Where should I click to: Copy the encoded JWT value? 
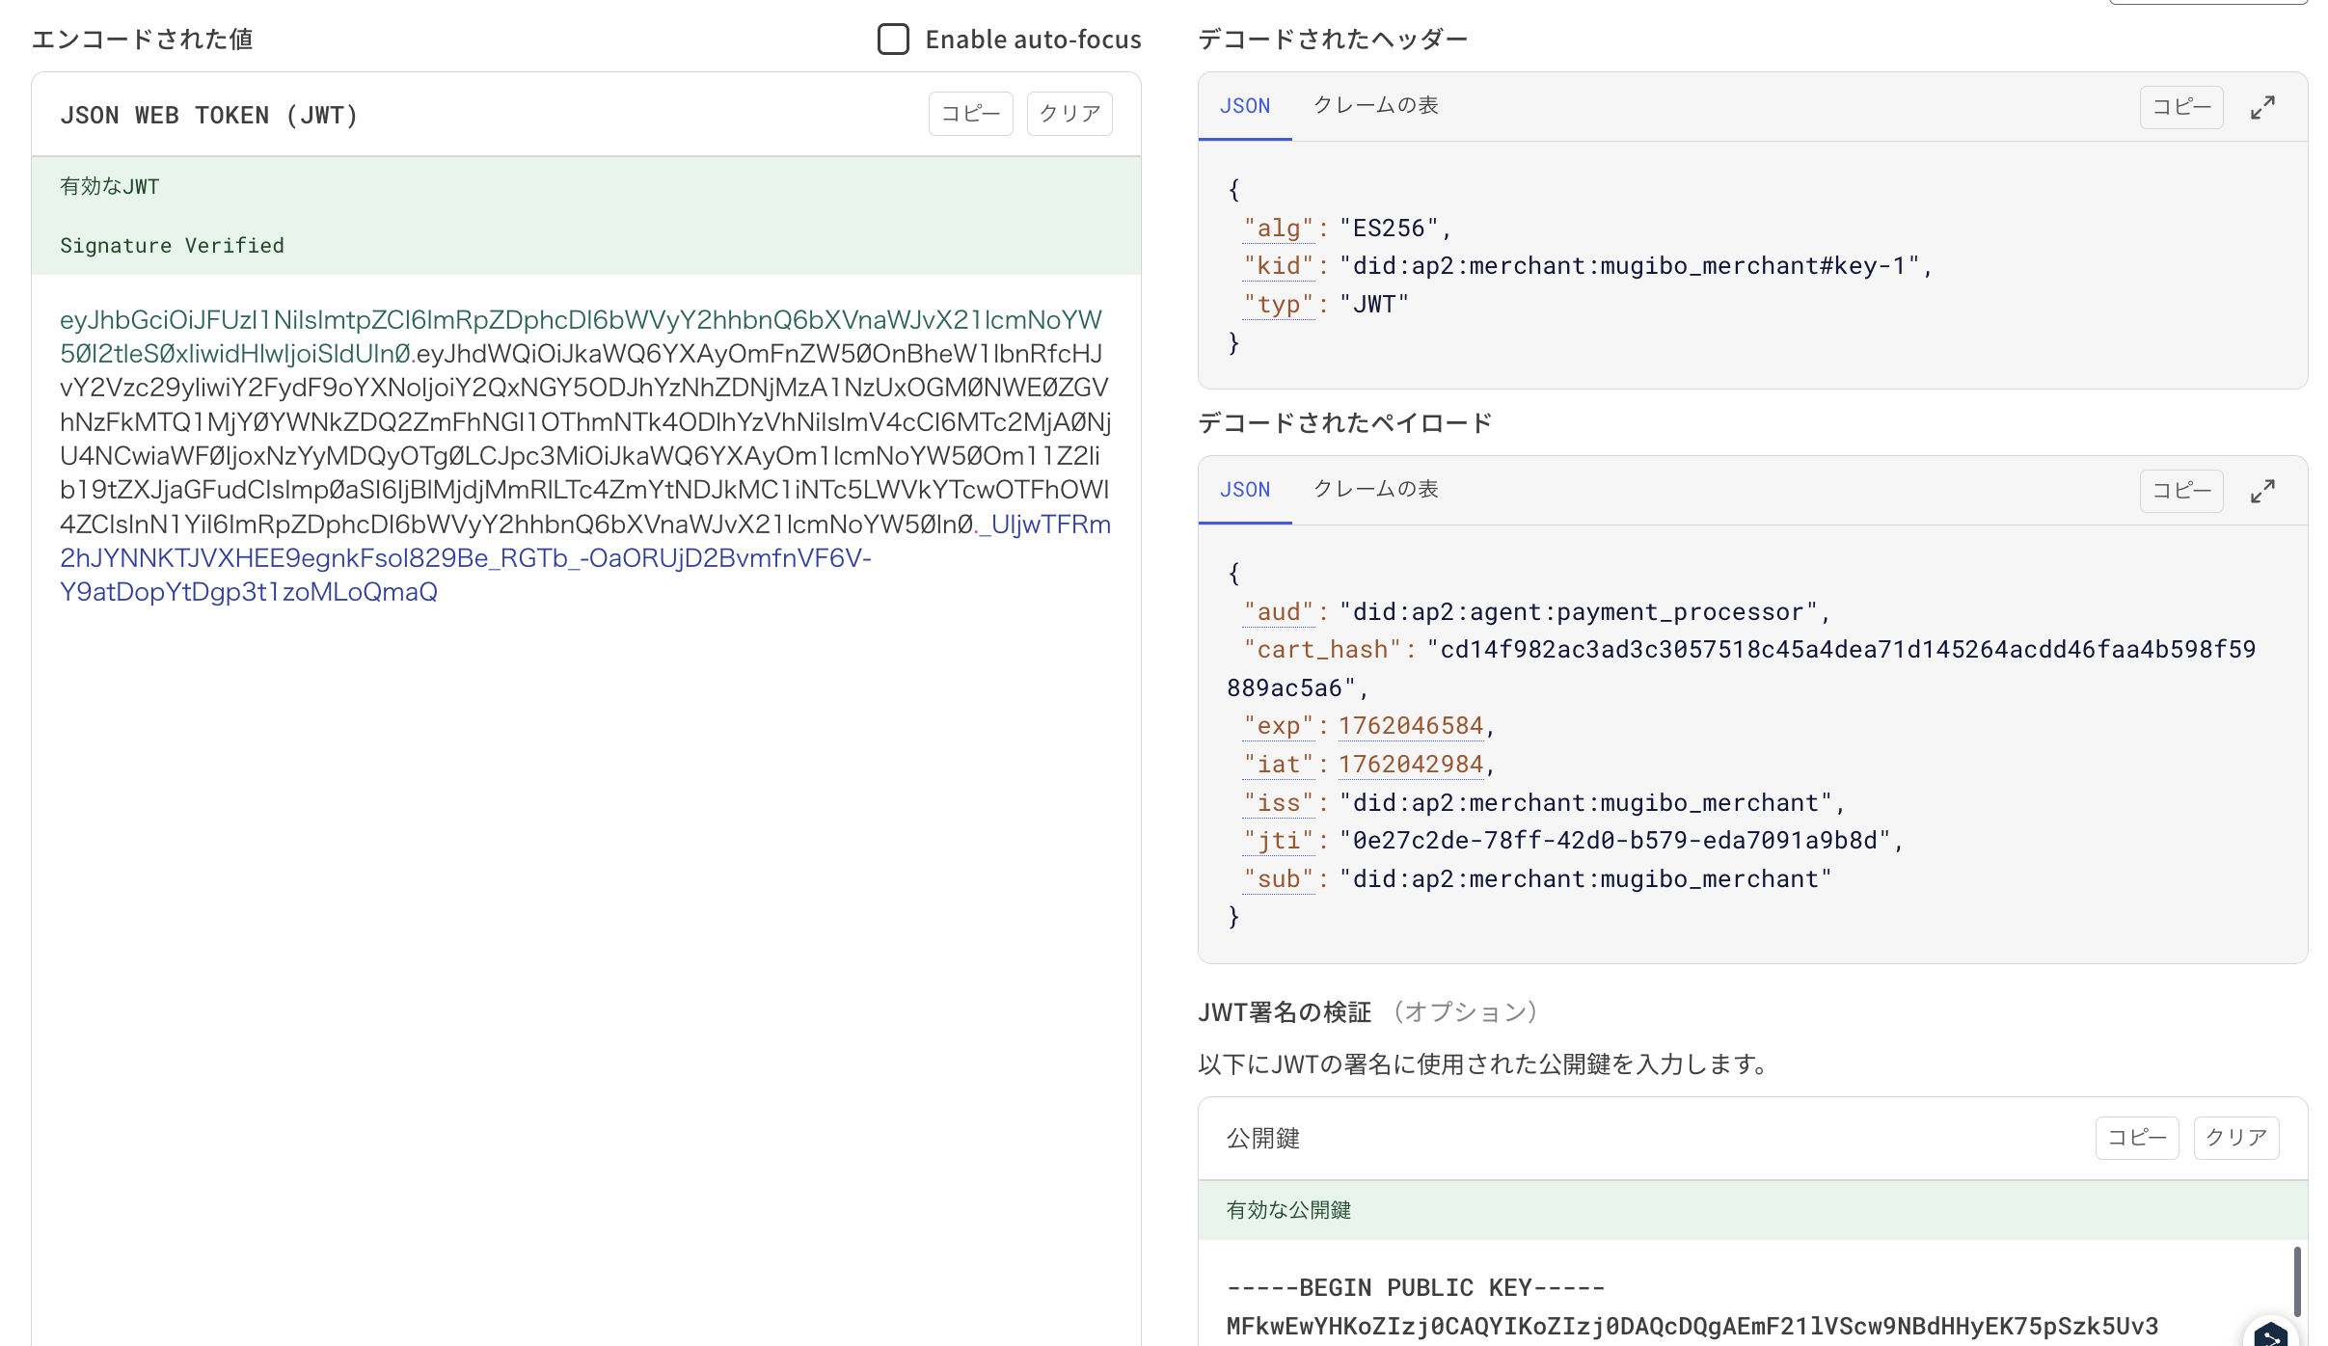click(x=970, y=113)
